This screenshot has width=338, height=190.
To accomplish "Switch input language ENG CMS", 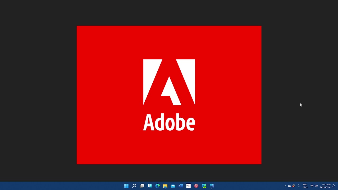I will pyautogui.click(x=305, y=186).
